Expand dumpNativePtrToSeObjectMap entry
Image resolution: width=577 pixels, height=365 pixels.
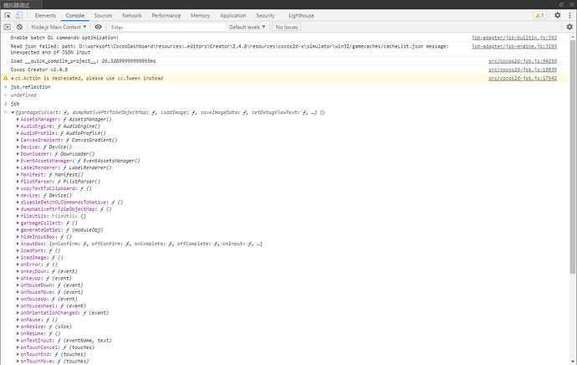(18, 209)
